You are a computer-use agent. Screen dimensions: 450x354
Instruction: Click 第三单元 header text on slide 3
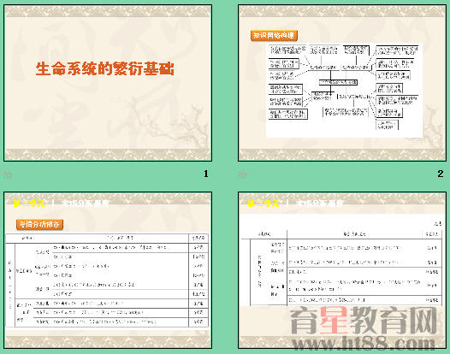coord(29,204)
